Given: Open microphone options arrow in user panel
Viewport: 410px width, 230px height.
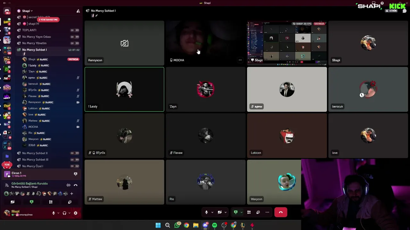Looking at the screenshot, I should [x=58, y=213].
